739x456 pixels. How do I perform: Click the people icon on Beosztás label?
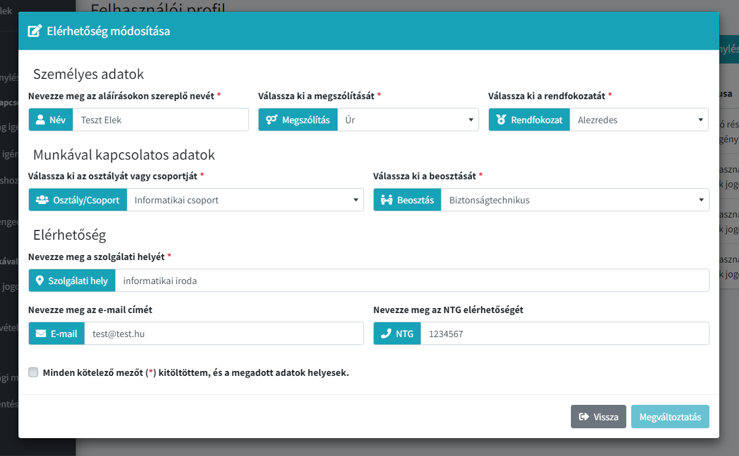coord(387,200)
